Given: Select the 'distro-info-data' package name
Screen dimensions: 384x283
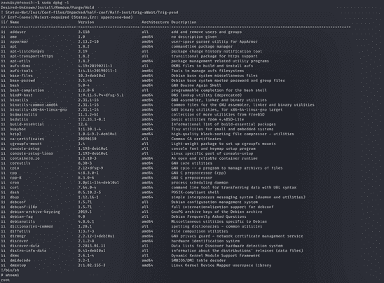Looking at the screenshot, I should pos(28,251).
